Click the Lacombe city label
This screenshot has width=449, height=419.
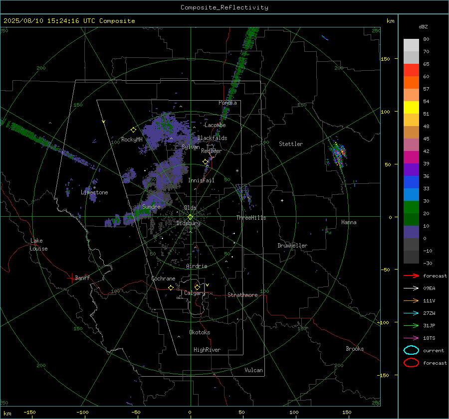tap(215, 125)
